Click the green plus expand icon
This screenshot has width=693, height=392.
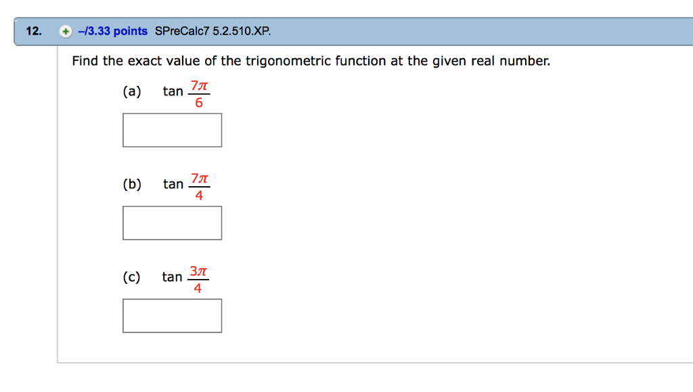[x=64, y=30]
